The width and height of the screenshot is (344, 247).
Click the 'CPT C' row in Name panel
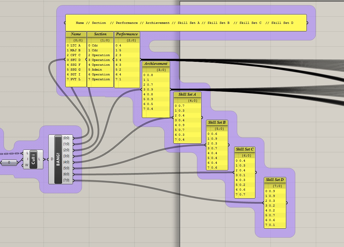pyautogui.click(x=76, y=55)
